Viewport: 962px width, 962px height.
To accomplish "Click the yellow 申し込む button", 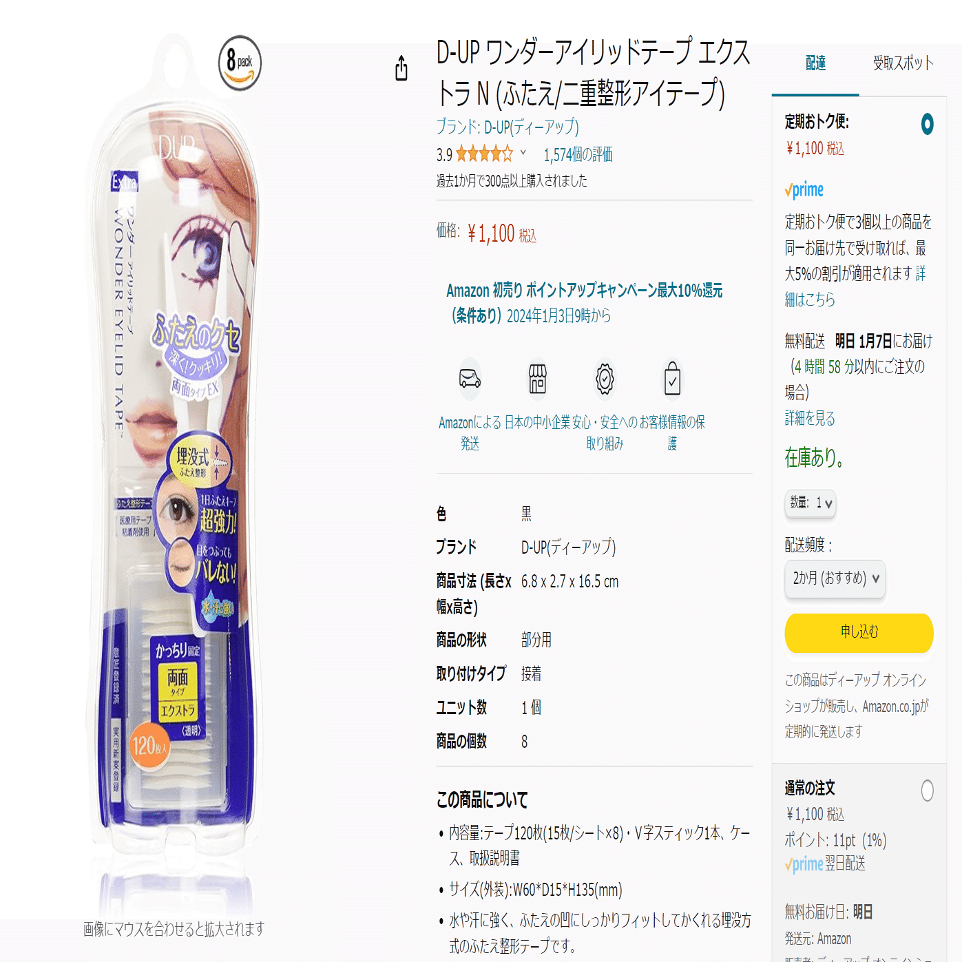I will pos(859,632).
